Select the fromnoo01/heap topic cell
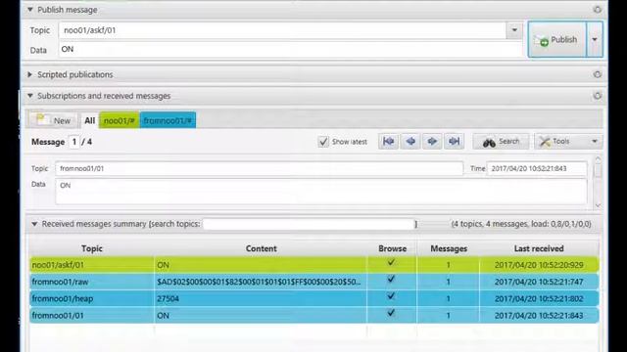Screen dimensions: 627x352 pyautogui.click(x=91, y=298)
